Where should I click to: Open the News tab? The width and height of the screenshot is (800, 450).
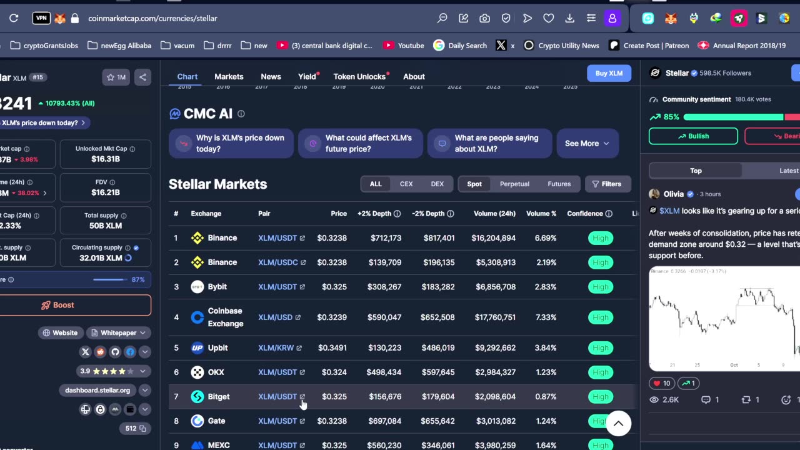pos(271,76)
